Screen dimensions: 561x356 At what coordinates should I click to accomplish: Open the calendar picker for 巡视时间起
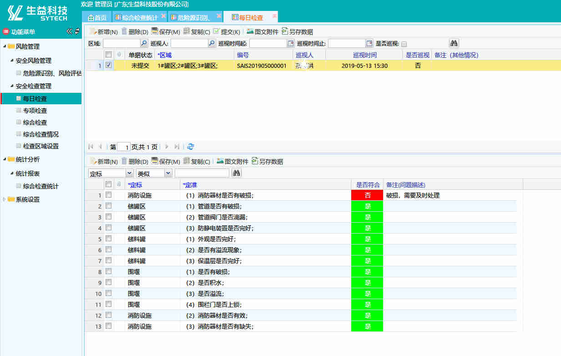pos(291,44)
